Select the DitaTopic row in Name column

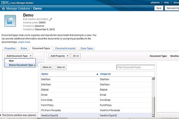pos(46,84)
